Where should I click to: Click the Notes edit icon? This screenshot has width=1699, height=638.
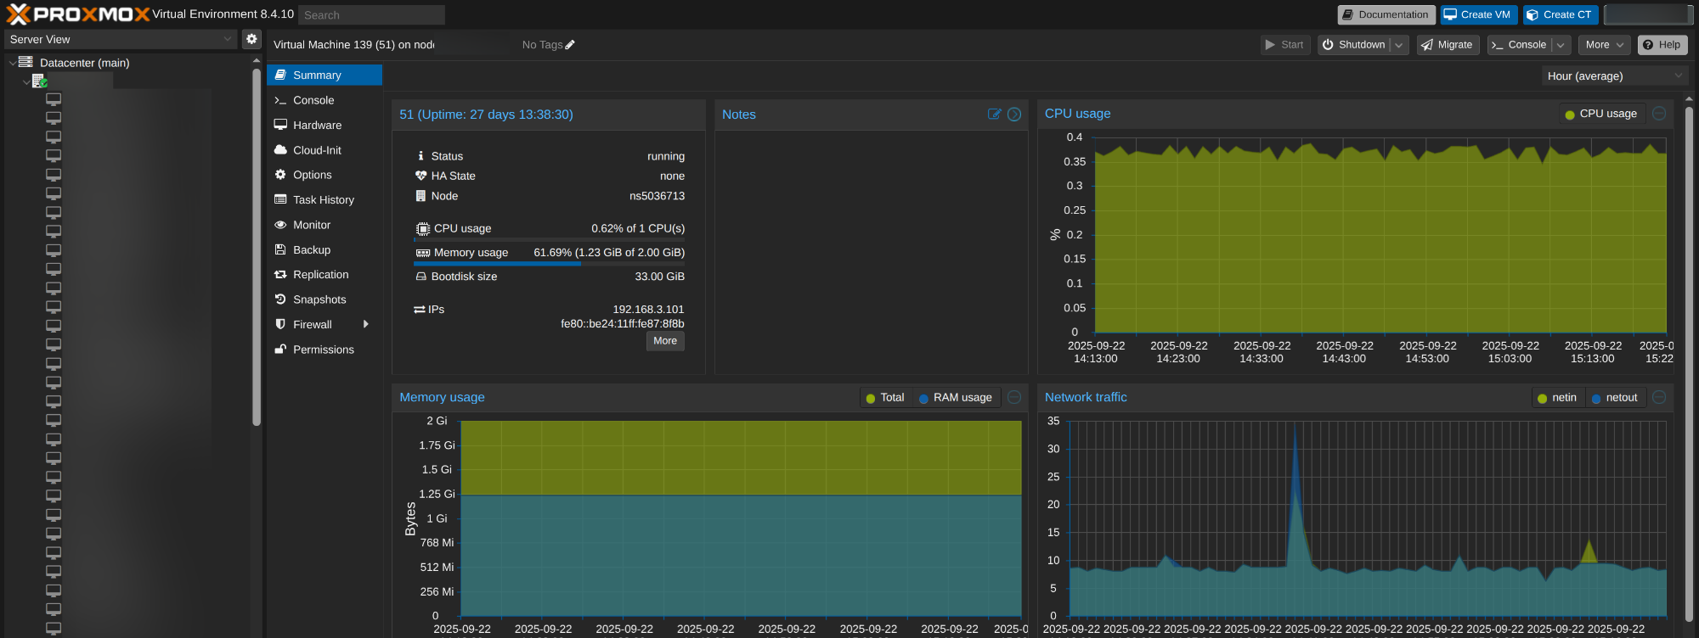994,115
